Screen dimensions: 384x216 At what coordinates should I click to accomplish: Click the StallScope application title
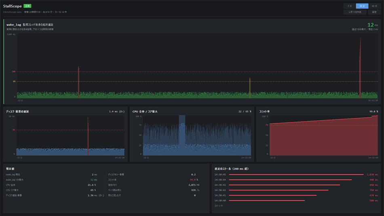(x=12, y=6)
